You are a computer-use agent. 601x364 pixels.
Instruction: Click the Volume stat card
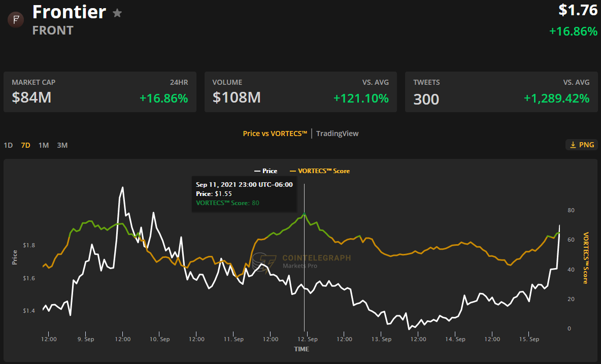(300, 92)
